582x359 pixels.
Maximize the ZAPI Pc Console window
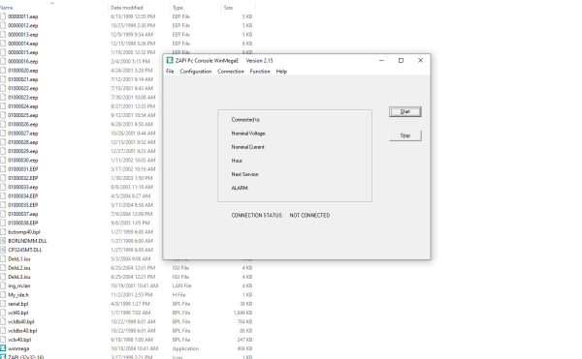(401, 60)
